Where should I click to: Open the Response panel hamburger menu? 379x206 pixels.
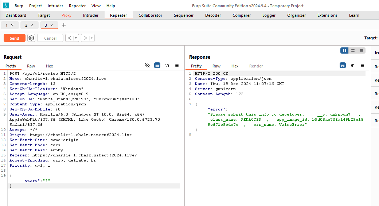[362, 66]
